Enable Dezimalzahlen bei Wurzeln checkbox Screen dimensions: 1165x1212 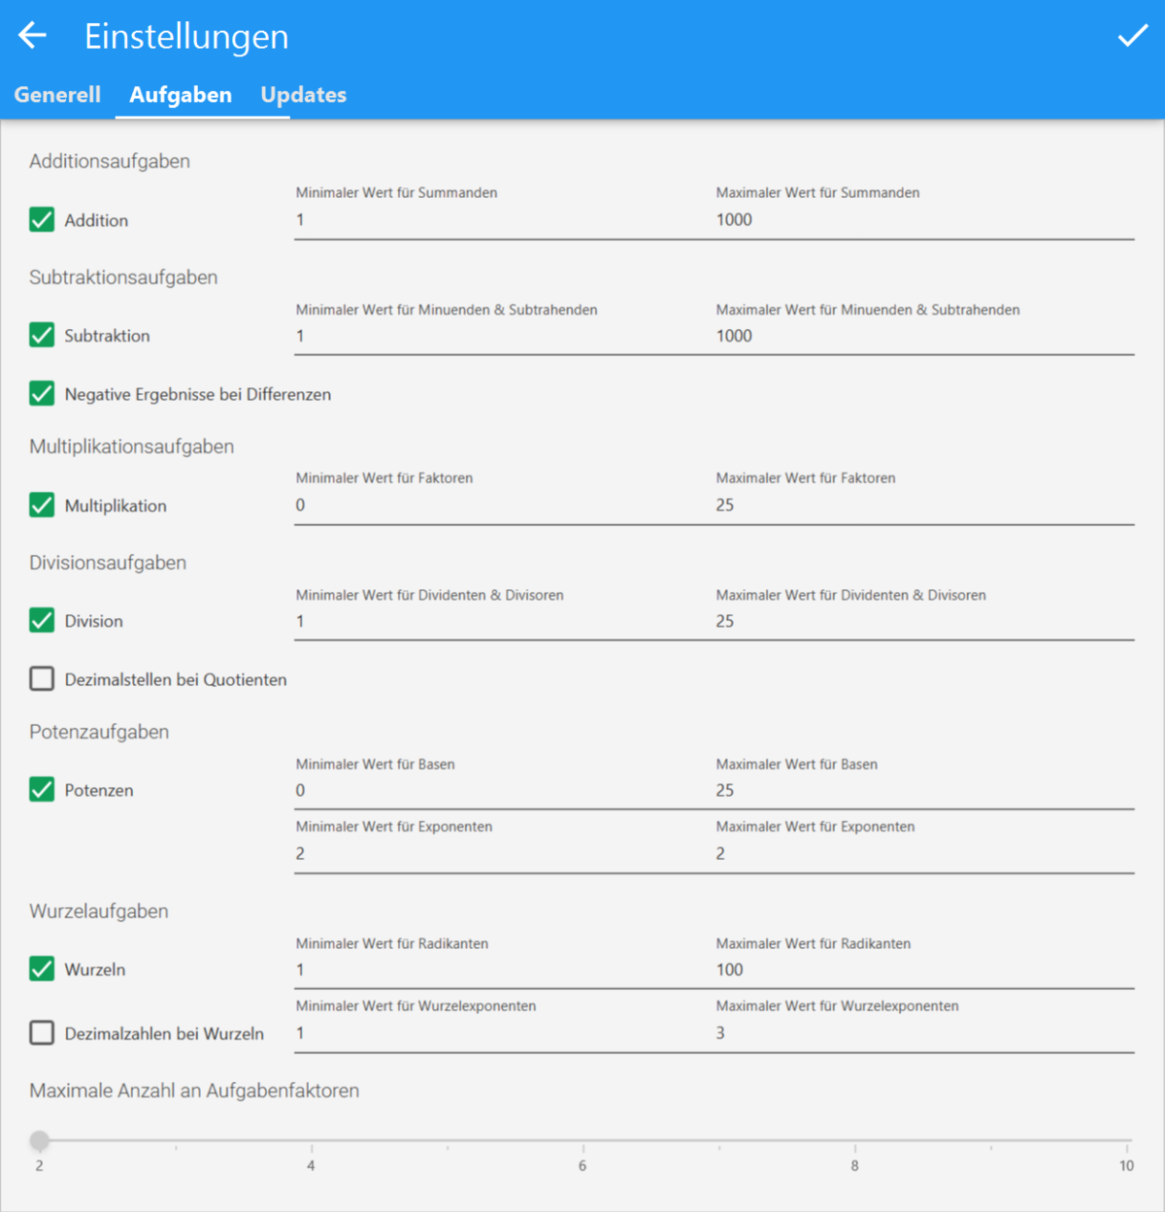click(42, 1033)
